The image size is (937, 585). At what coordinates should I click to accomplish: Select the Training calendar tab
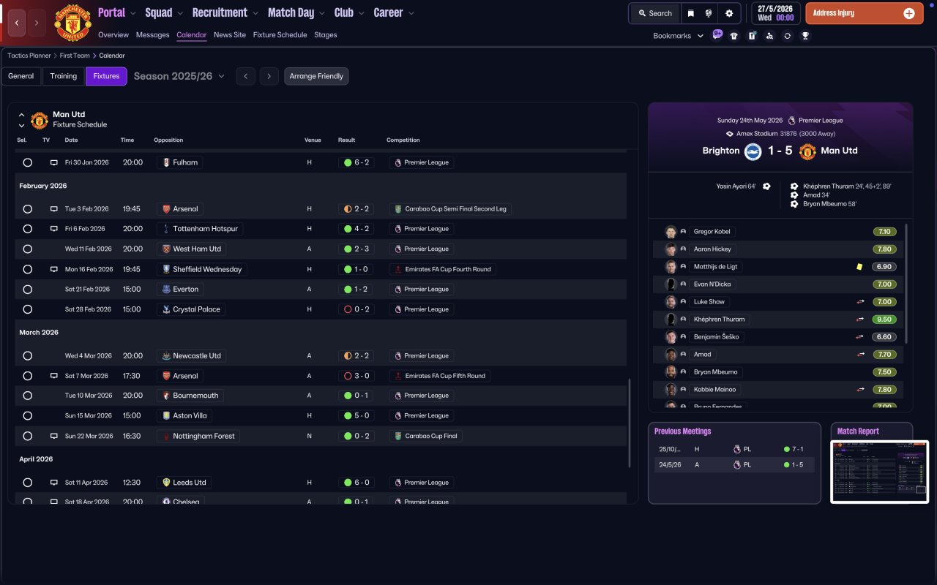pos(64,76)
